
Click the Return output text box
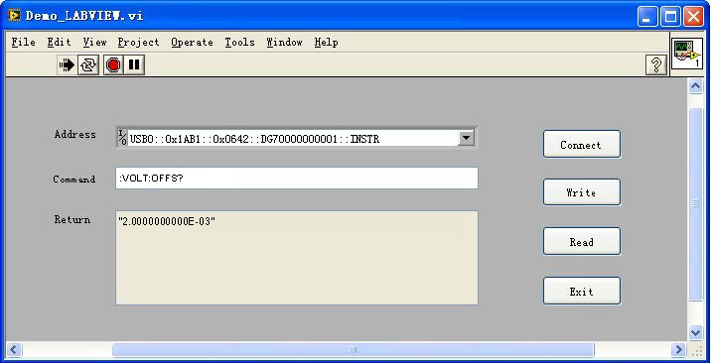tap(297, 258)
